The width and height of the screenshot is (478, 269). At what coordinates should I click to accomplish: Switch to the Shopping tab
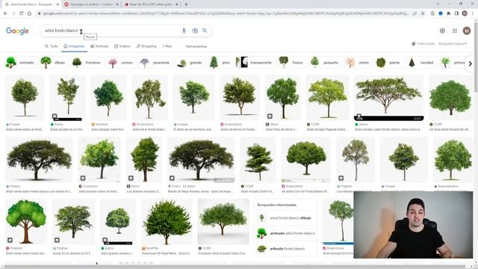[146, 46]
